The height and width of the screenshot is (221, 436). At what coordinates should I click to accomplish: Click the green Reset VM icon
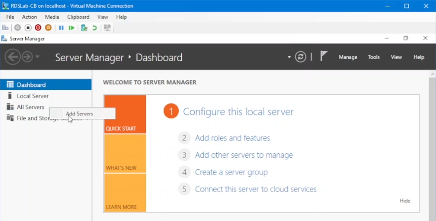tap(72, 28)
